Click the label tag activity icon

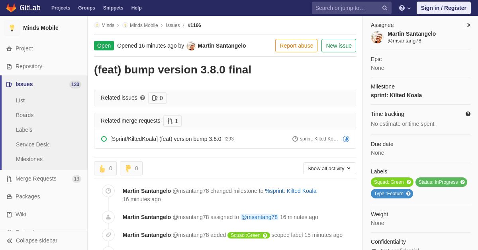click(108, 235)
